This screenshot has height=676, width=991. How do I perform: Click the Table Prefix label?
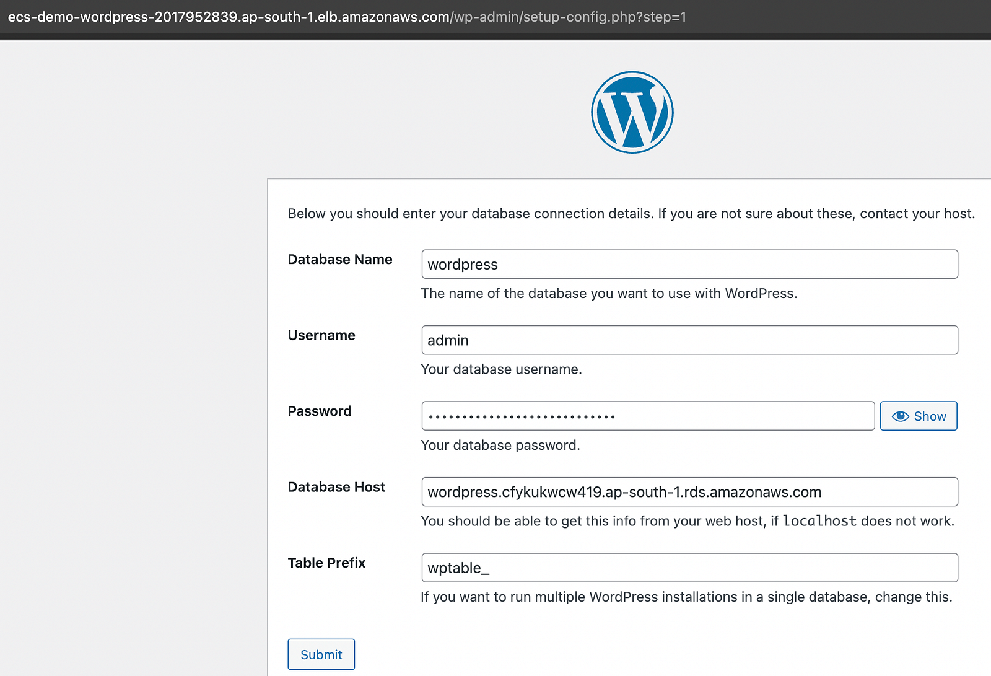coord(326,563)
